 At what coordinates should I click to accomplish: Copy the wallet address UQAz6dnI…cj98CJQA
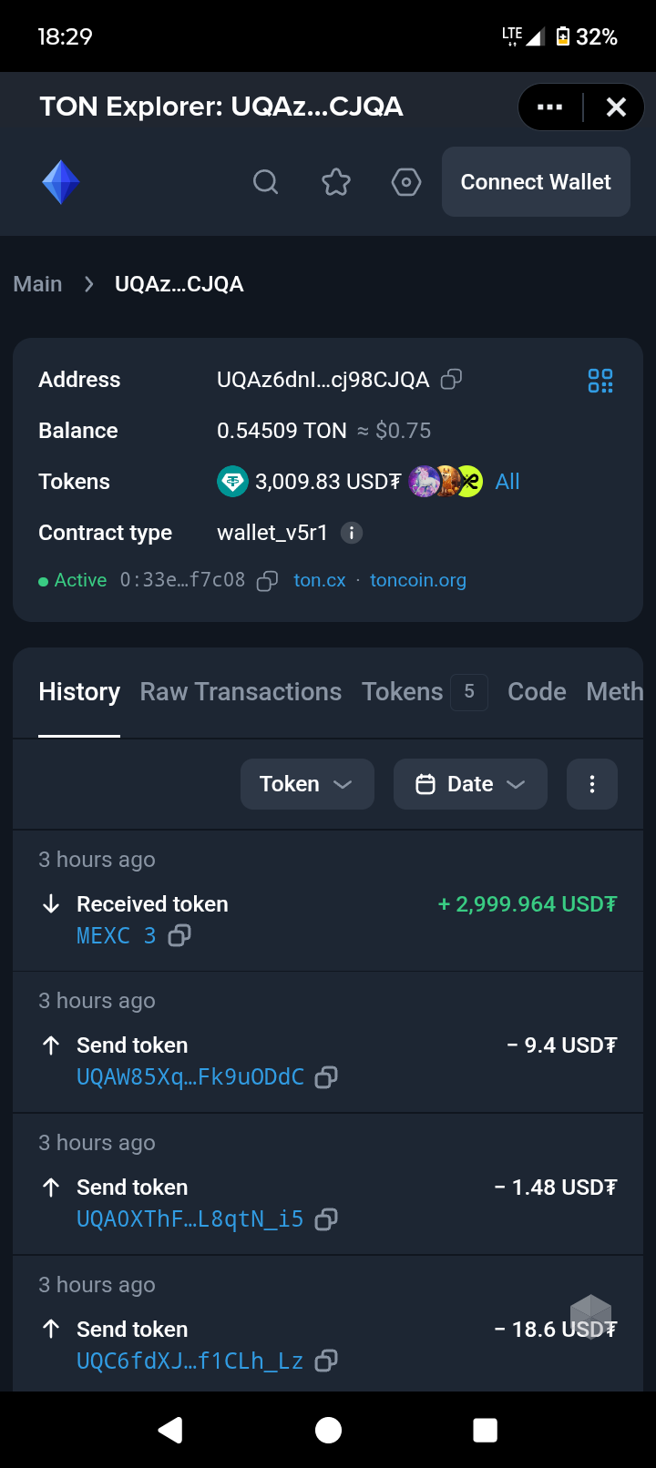(x=451, y=380)
